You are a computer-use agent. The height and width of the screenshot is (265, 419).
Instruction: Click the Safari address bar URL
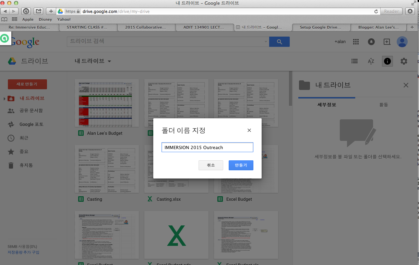pos(116,11)
